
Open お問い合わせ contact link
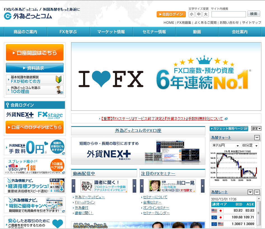229,23
